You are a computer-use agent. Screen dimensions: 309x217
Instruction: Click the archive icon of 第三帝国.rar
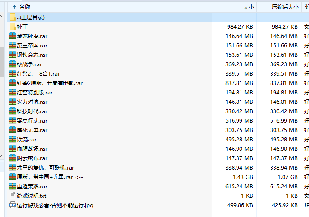coord(13,45)
